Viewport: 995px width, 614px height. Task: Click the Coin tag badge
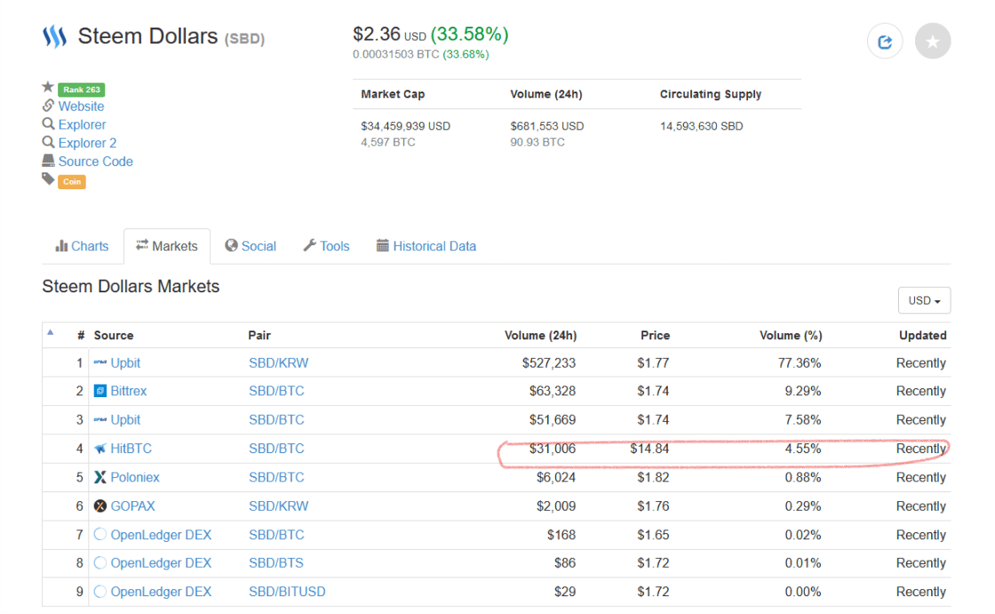pyautogui.click(x=72, y=181)
